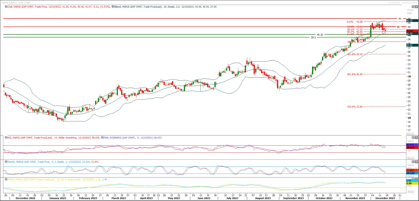Click the 39.5 horizontal line label
This screenshot has height=201, width=419.
[313, 38]
